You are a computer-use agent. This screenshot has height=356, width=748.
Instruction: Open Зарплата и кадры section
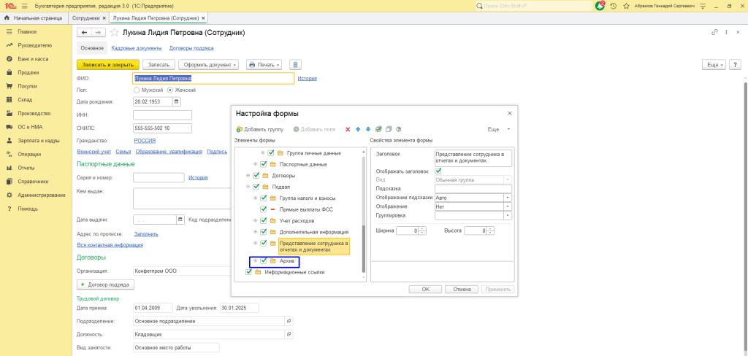39,141
